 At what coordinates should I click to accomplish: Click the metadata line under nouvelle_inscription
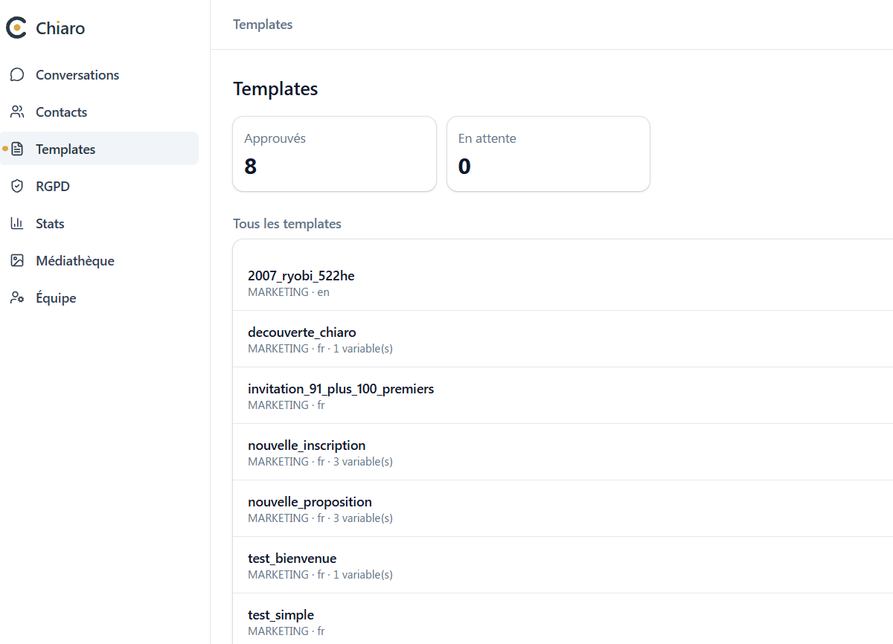tap(320, 462)
